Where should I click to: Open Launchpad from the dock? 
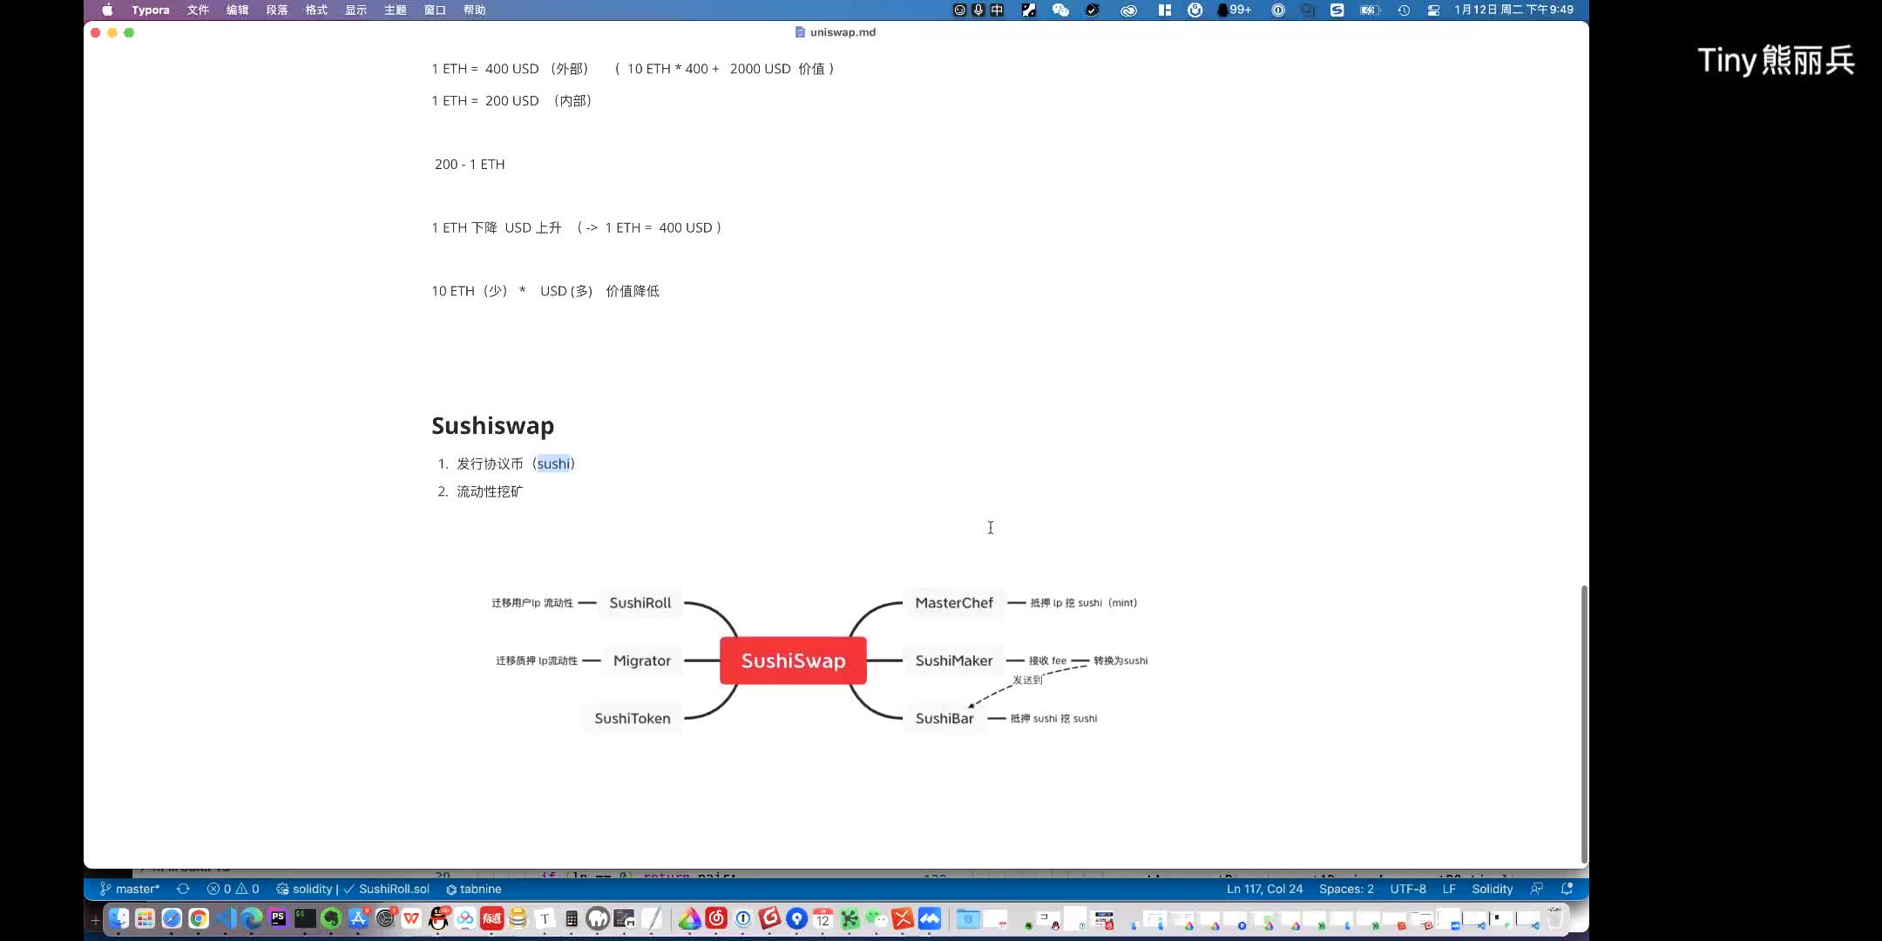click(x=146, y=918)
